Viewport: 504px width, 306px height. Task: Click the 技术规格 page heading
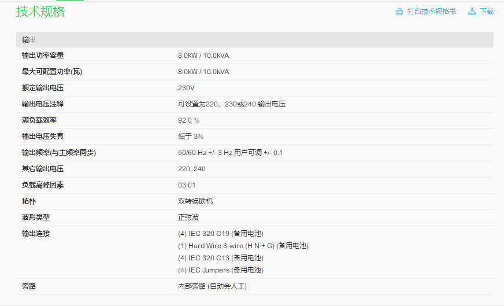click(40, 12)
